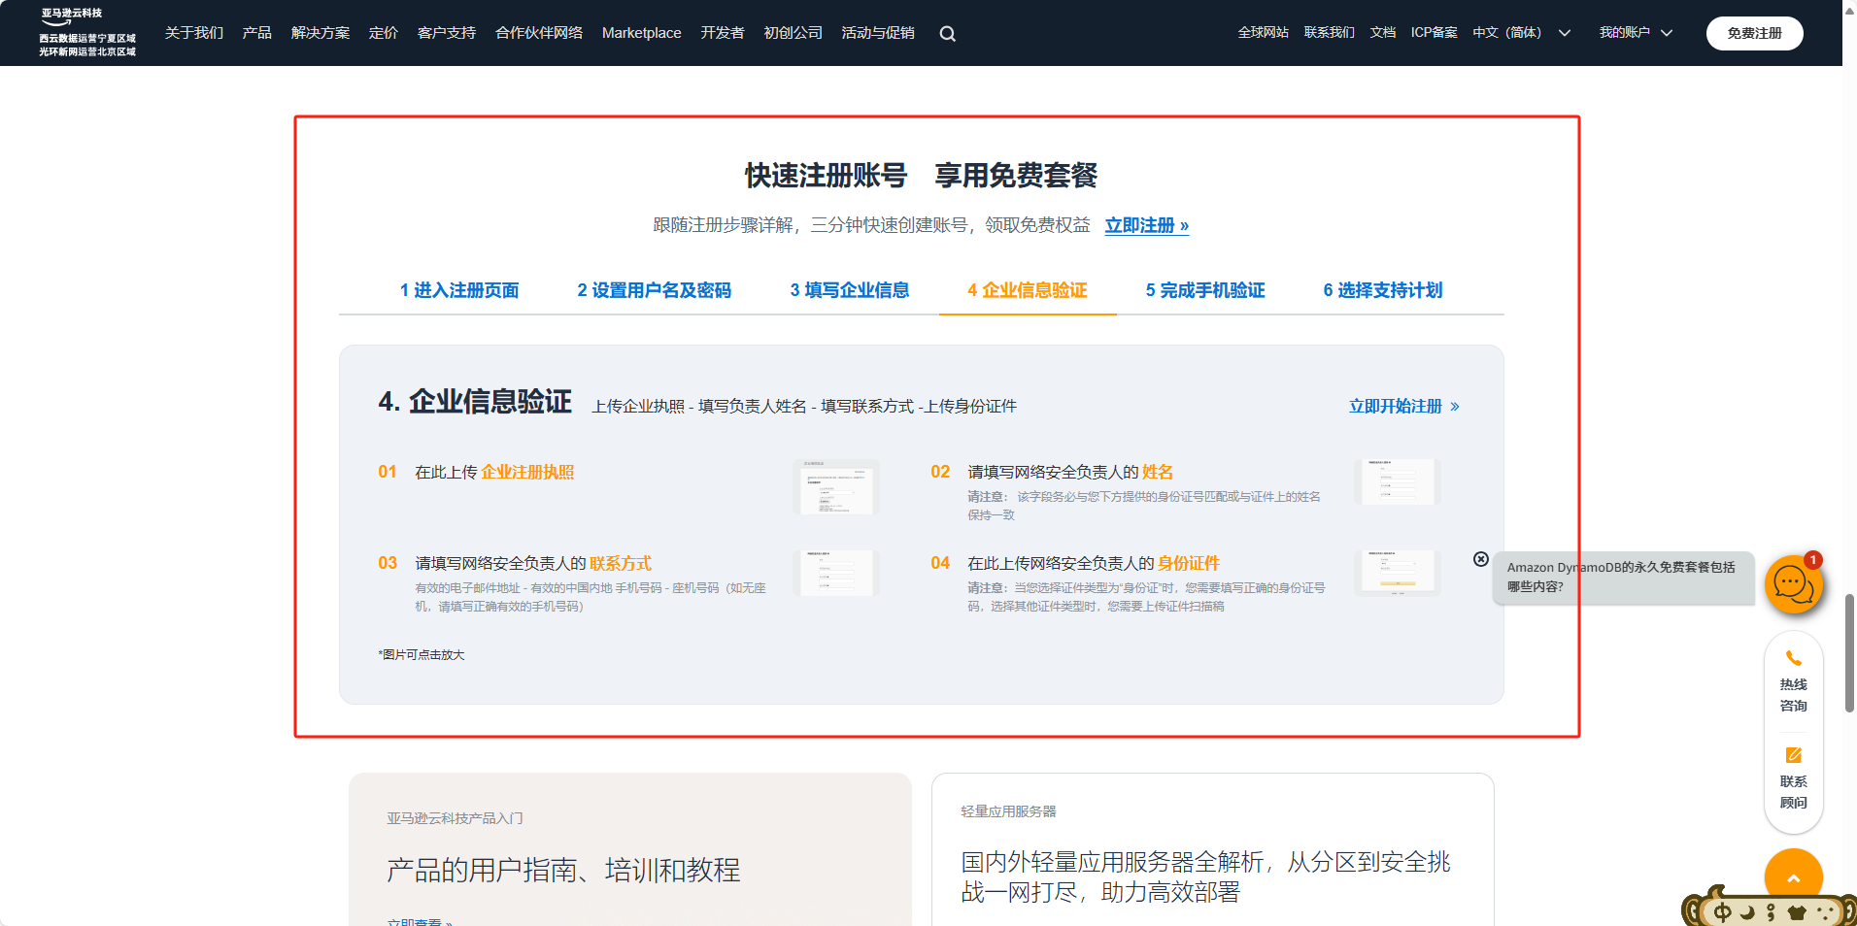The width and height of the screenshot is (1857, 926).
Task: Enlarge the step 01 business license thumbnail
Action: point(836,487)
